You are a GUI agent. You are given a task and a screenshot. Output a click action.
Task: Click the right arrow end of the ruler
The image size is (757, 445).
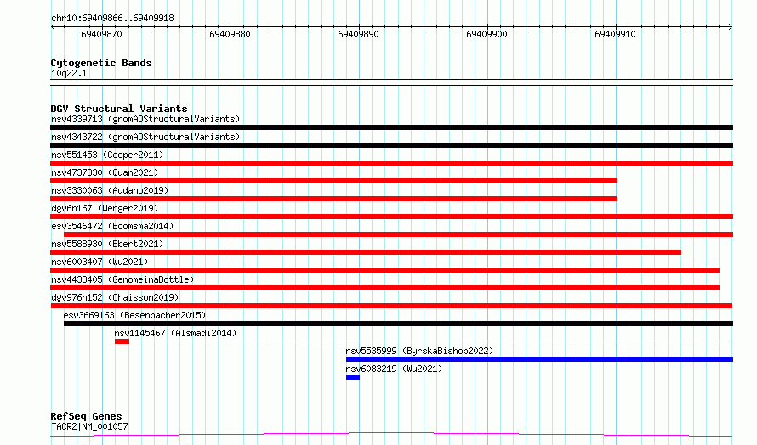click(x=731, y=27)
